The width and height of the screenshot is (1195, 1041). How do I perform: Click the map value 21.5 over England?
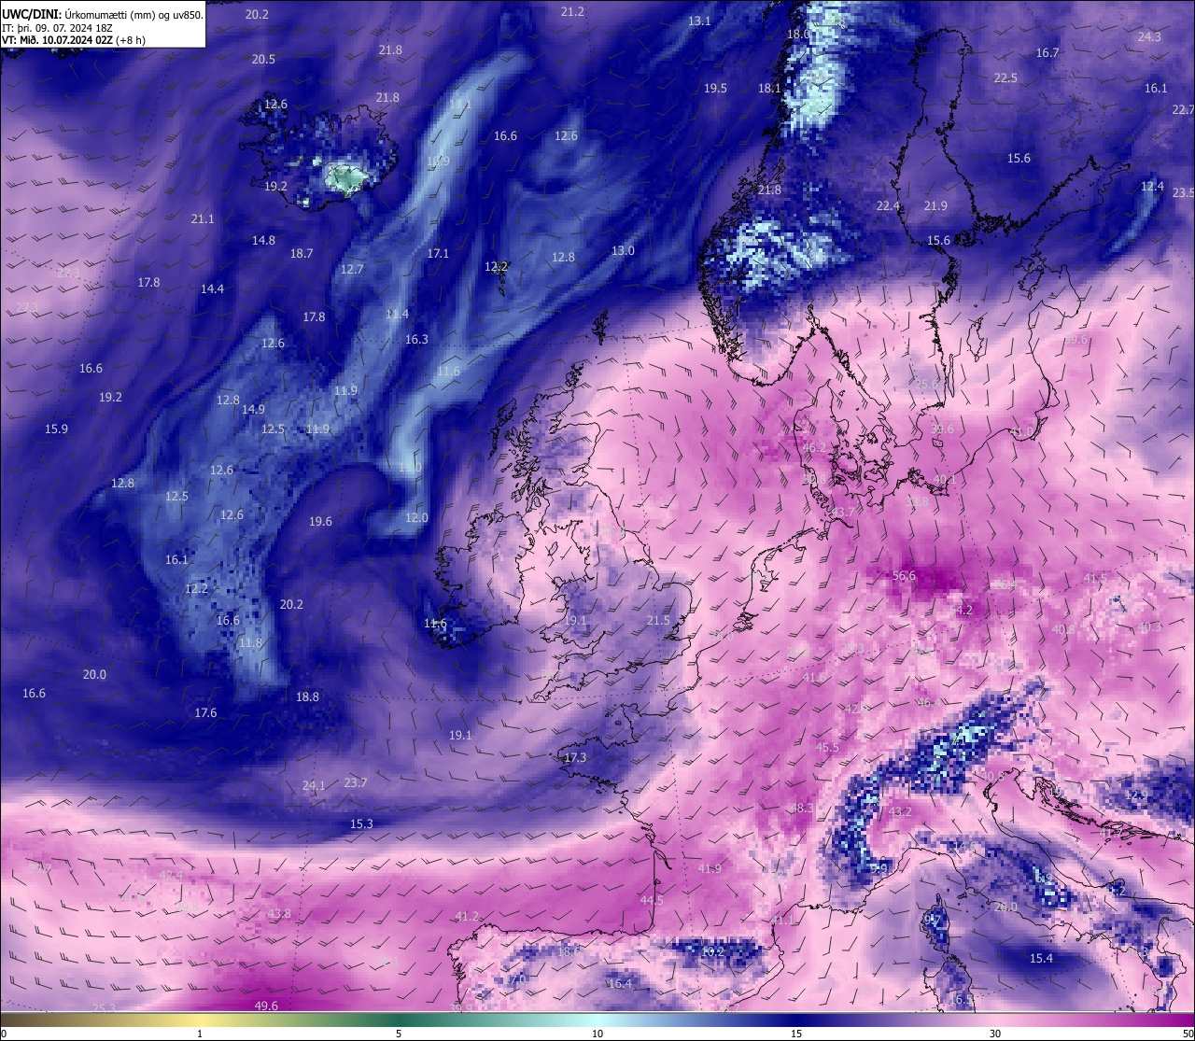pyautogui.click(x=658, y=621)
